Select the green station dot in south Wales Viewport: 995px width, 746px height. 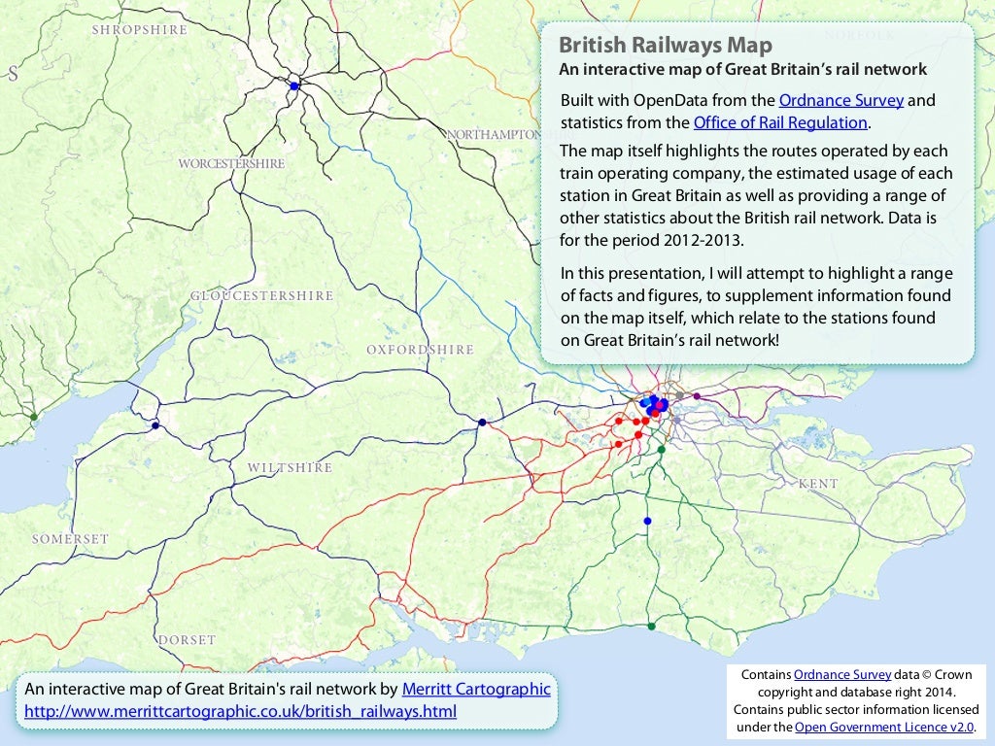click(34, 417)
